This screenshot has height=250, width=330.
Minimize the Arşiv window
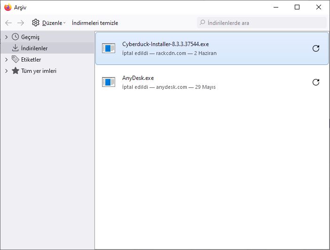[276, 7]
